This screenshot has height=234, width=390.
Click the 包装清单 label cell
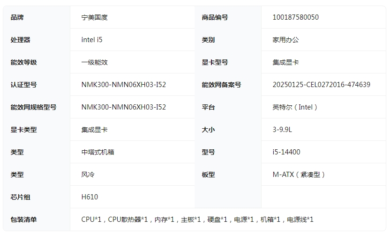click(23, 219)
